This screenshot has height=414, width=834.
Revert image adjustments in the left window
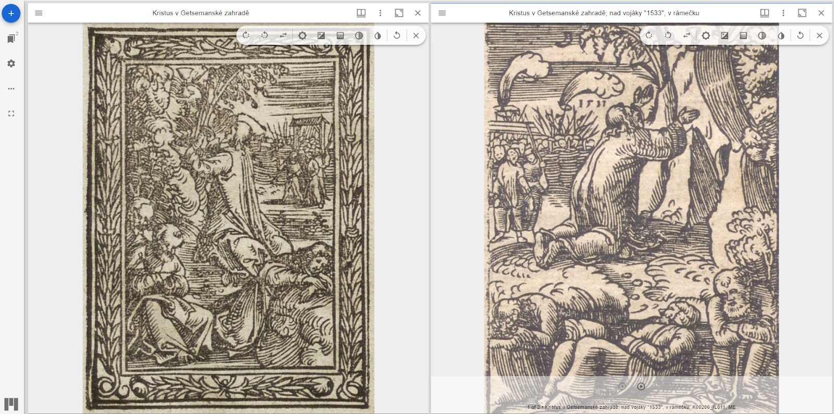[x=397, y=35]
